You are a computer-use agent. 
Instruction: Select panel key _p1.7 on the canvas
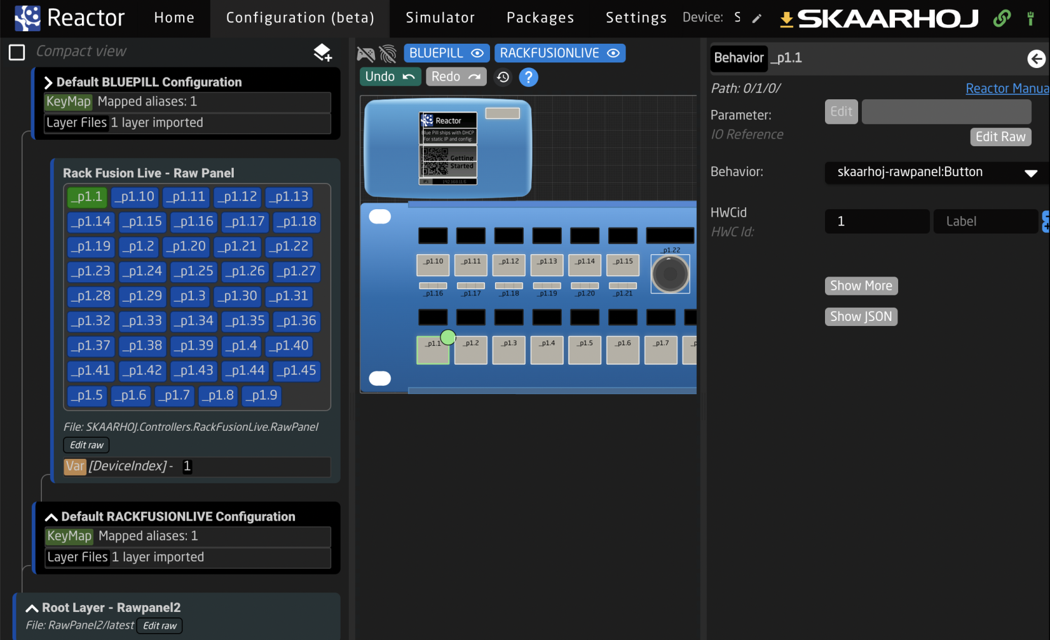click(x=661, y=350)
